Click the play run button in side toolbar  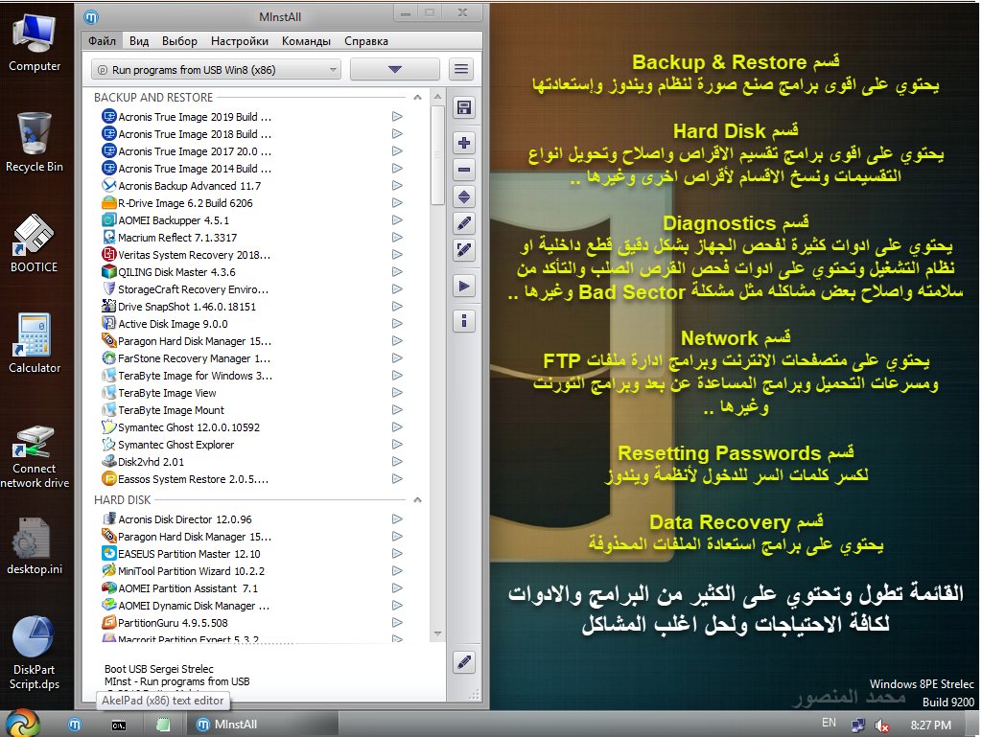point(463,286)
